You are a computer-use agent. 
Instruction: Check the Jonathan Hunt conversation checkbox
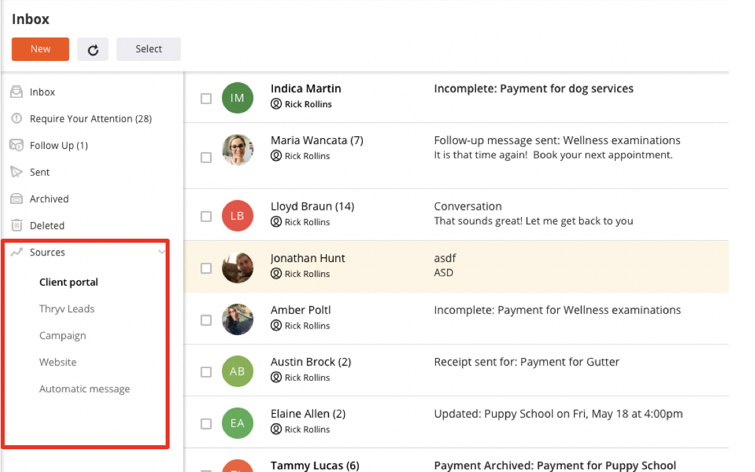point(206,268)
